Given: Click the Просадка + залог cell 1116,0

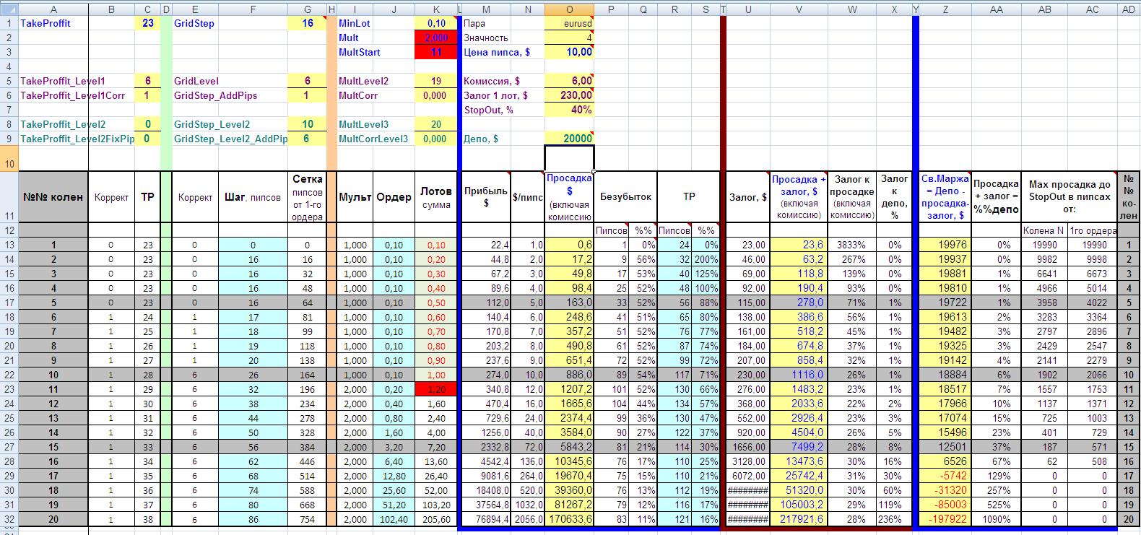Looking at the screenshot, I should tap(799, 375).
